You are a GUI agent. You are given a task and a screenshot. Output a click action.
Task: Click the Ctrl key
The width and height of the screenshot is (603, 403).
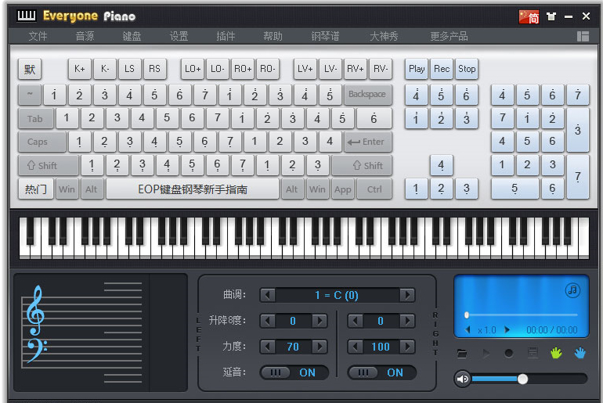374,189
